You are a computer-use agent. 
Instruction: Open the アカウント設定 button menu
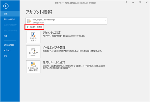point(33,37)
